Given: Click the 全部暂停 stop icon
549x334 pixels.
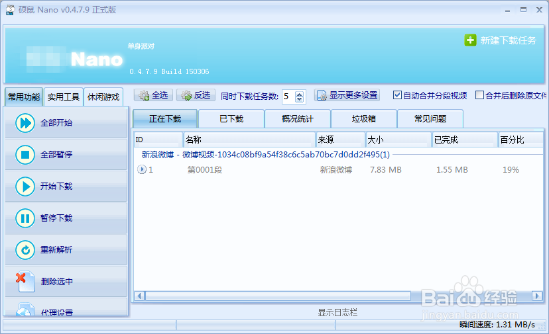Looking at the screenshot, I should click(25, 154).
